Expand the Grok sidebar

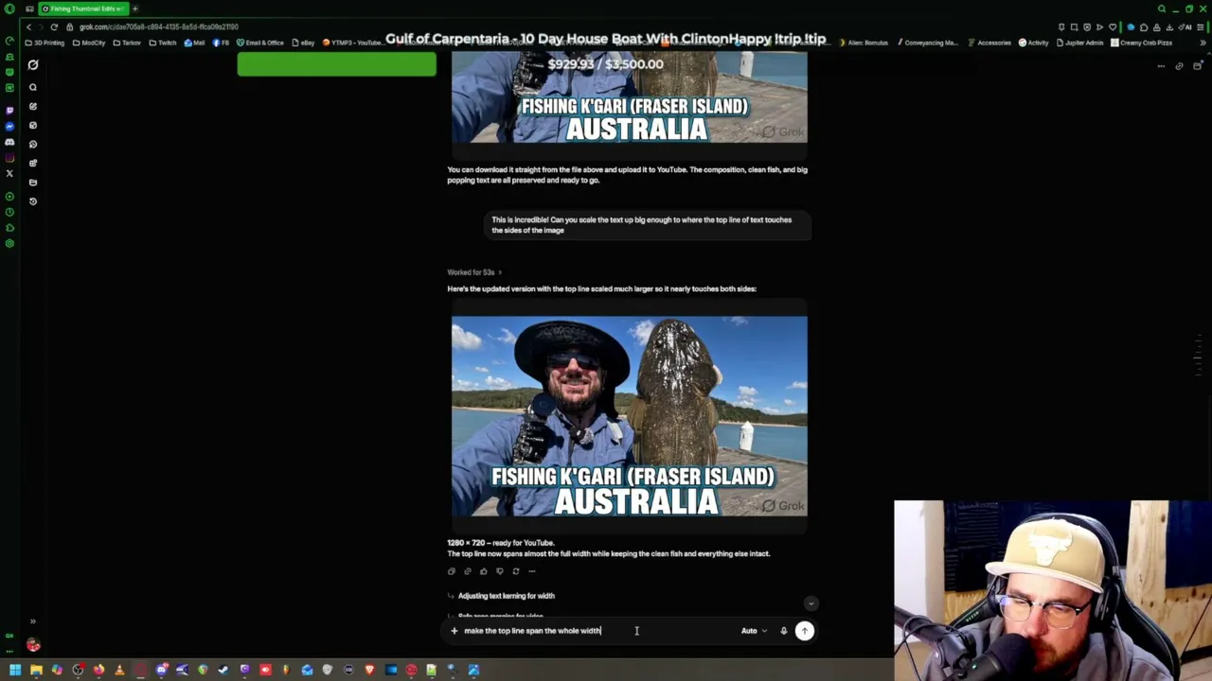click(32, 621)
